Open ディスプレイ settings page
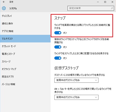Image resolution: width=116 pixels, height=112 pixels. click(25, 16)
